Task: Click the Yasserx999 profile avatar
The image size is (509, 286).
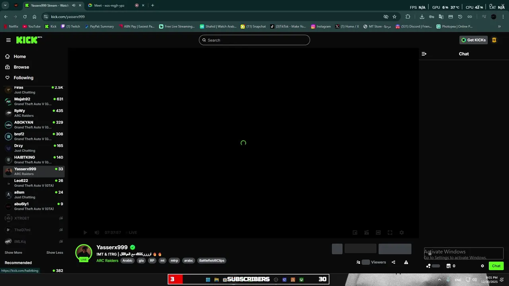Action: (x=84, y=253)
